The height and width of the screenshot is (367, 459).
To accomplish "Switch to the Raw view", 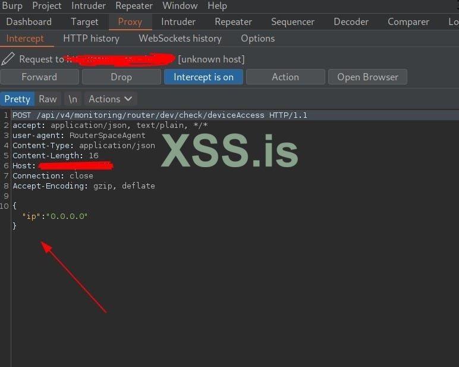I will (x=48, y=99).
